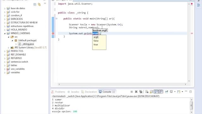Select '_string.java' file
The width and height of the screenshot is (202, 114).
pos(28,44)
